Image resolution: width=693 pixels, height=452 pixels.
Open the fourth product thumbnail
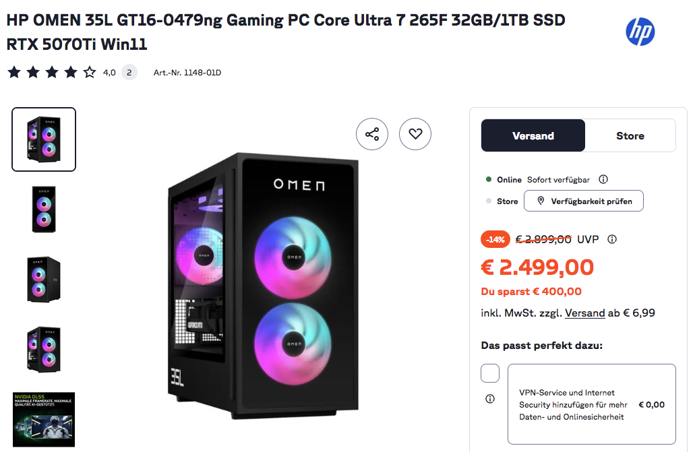coord(44,349)
